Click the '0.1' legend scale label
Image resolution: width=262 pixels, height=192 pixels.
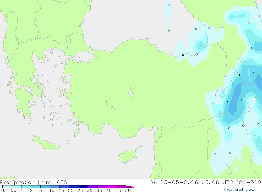click(4, 190)
